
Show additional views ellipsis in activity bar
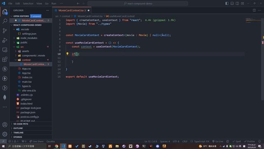tap(5, 107)
